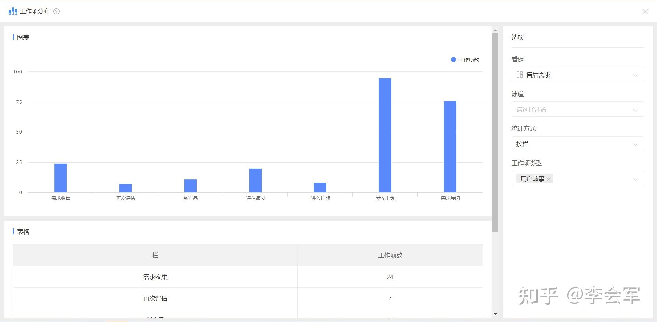This screenshot has width=657, height=322.
Task: Click the 图表 section heading
Action: click(x=23, y=37)
